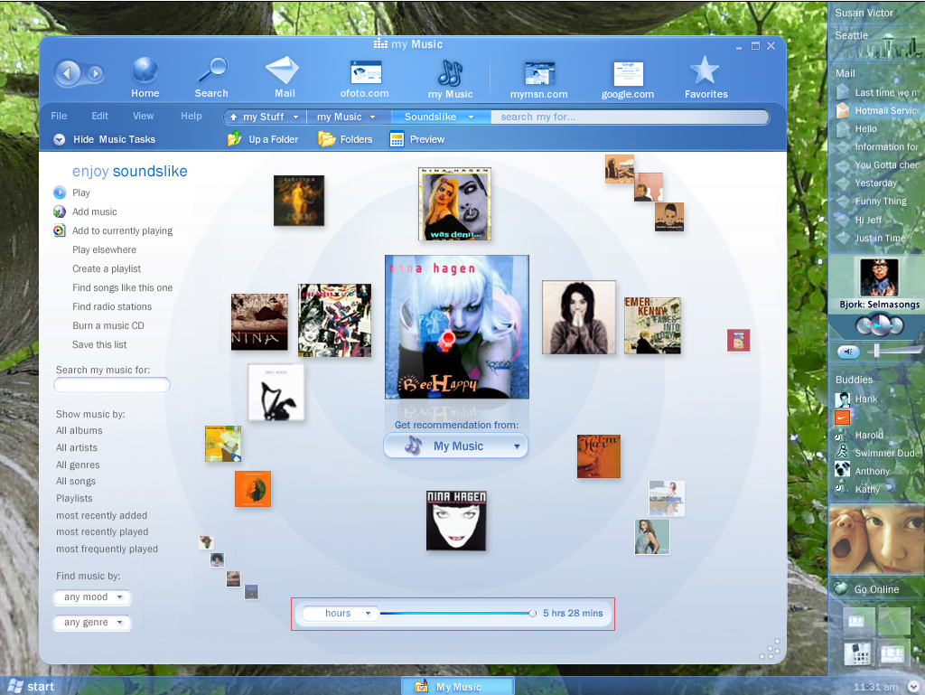Click the Windows start button
925x695 pixels.
point(32,686)
